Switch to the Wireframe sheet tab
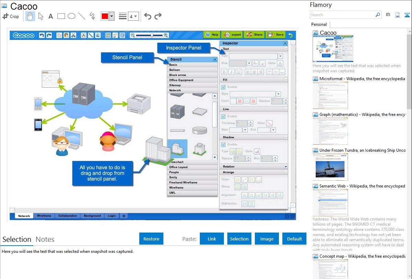 pos(44,216)
